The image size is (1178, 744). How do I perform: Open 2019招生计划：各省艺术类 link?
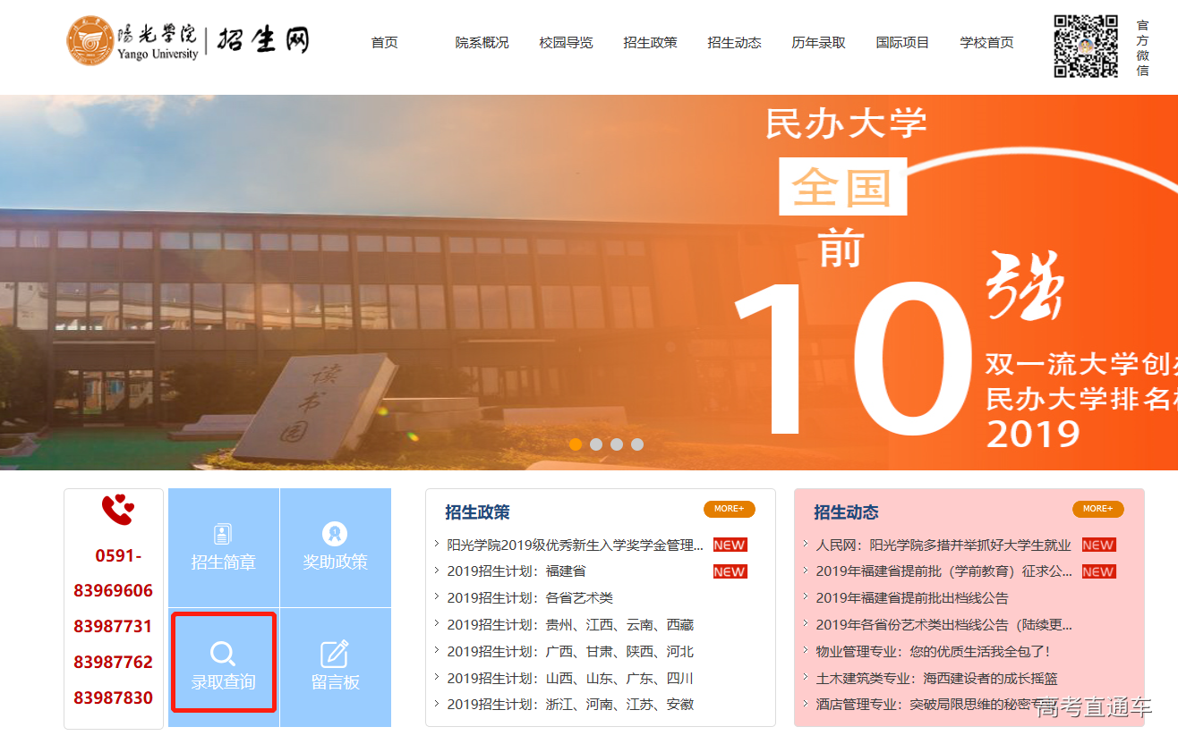[x=530, y=598]
